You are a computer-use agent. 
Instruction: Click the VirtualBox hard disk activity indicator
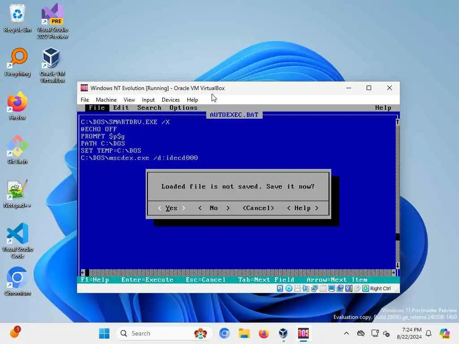coord(280,288)
